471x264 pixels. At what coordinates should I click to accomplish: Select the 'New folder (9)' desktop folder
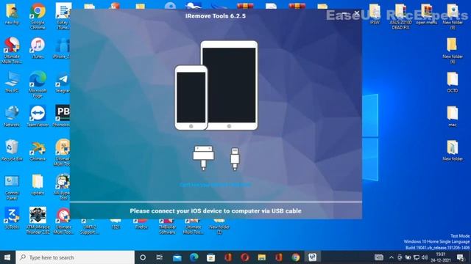pyautogui.click(x=453, y=16)
